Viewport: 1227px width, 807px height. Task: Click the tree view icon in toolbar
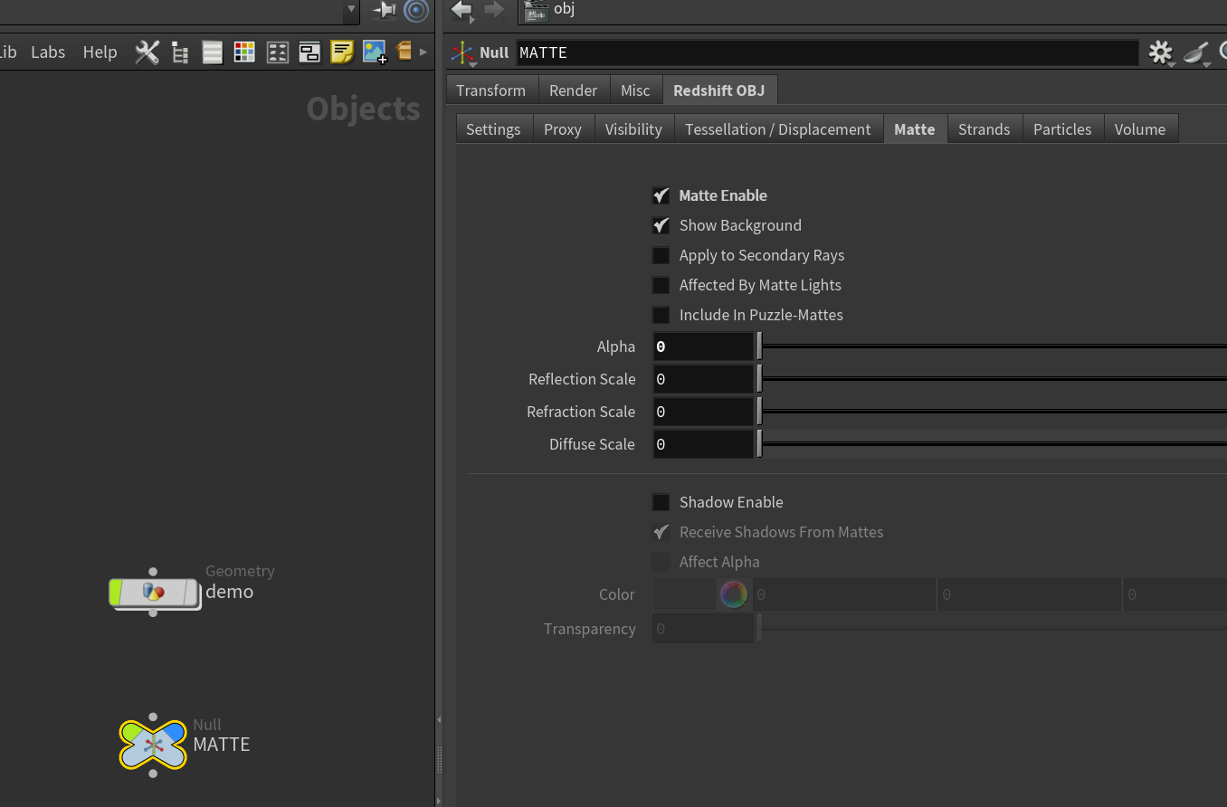pos(180,52)
